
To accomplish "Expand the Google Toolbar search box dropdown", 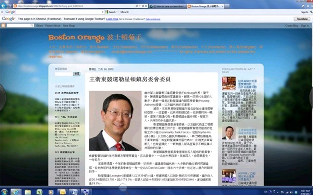I will pyautogui.click(x=103, y=12).
